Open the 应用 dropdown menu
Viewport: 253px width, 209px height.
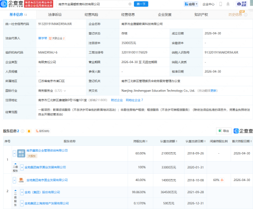point(191,4)
